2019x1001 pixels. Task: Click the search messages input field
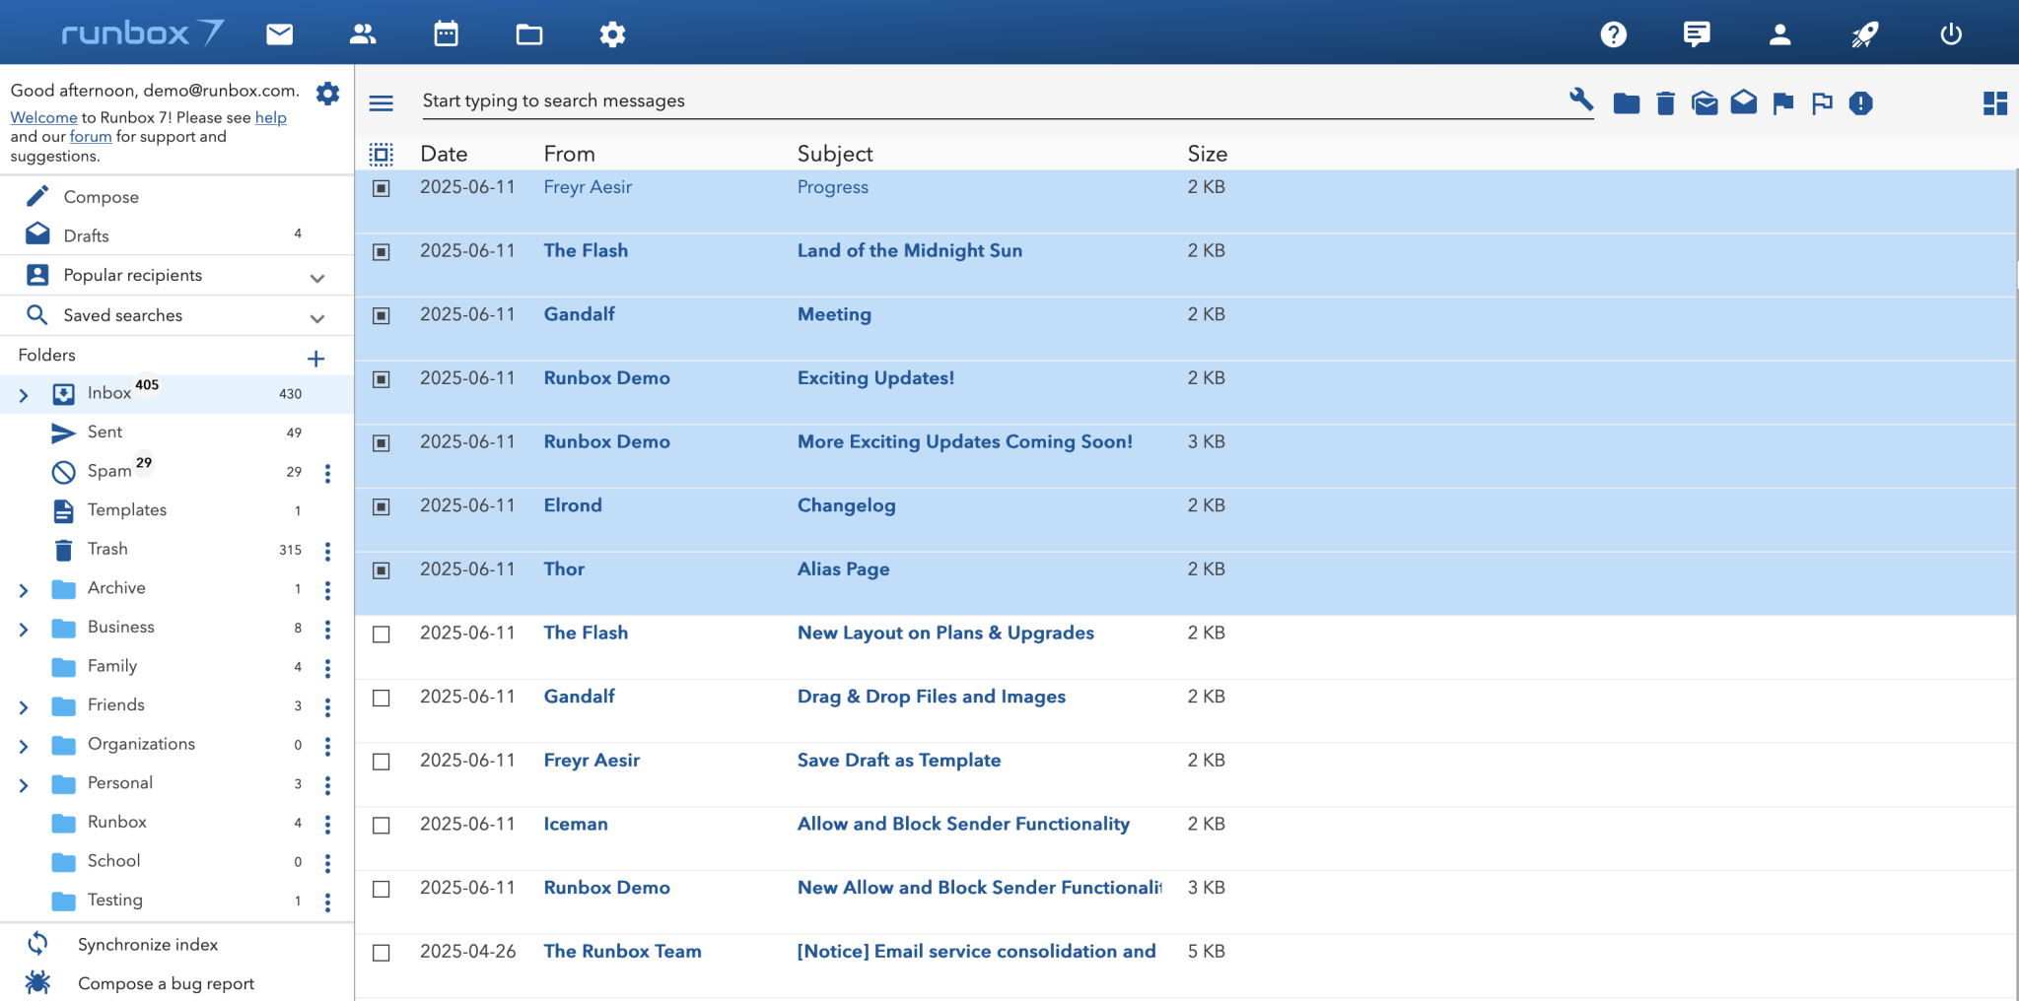pyautogui.click(x=986, y=100)
